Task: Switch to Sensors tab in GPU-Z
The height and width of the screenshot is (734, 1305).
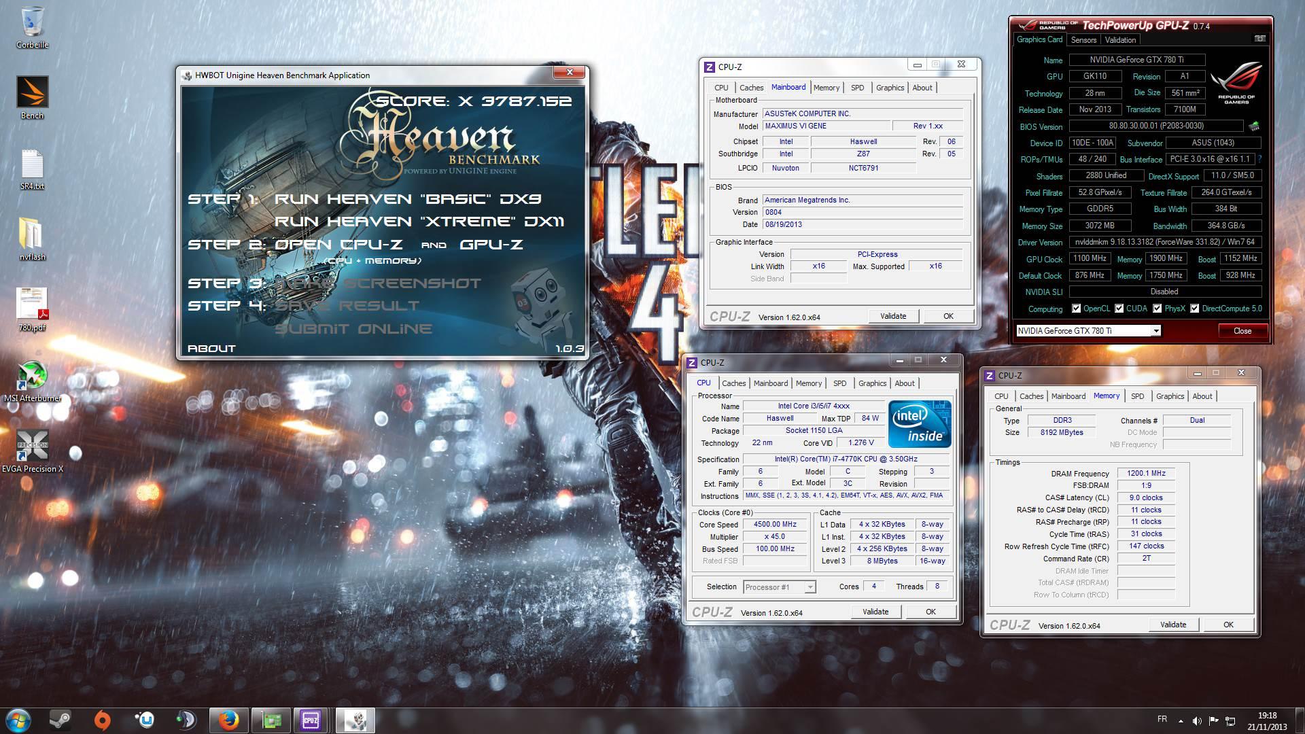Action: [1083, 40]
